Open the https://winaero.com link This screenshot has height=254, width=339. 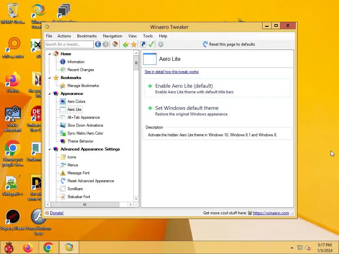[x=271, y=213]
